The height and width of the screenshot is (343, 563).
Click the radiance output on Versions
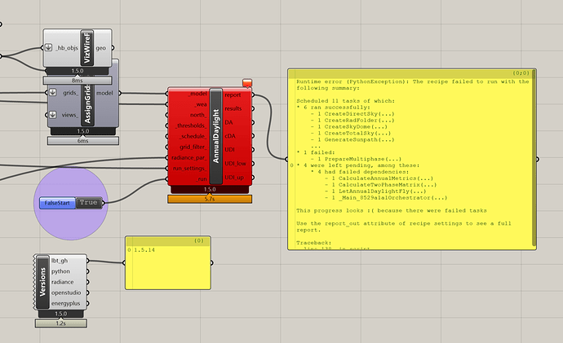pos(63,282)
